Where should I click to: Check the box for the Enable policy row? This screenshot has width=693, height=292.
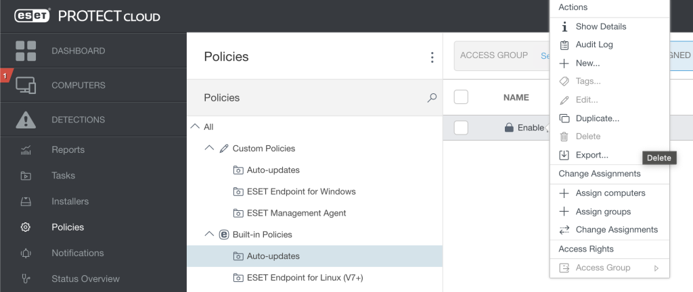coord(461,127)
